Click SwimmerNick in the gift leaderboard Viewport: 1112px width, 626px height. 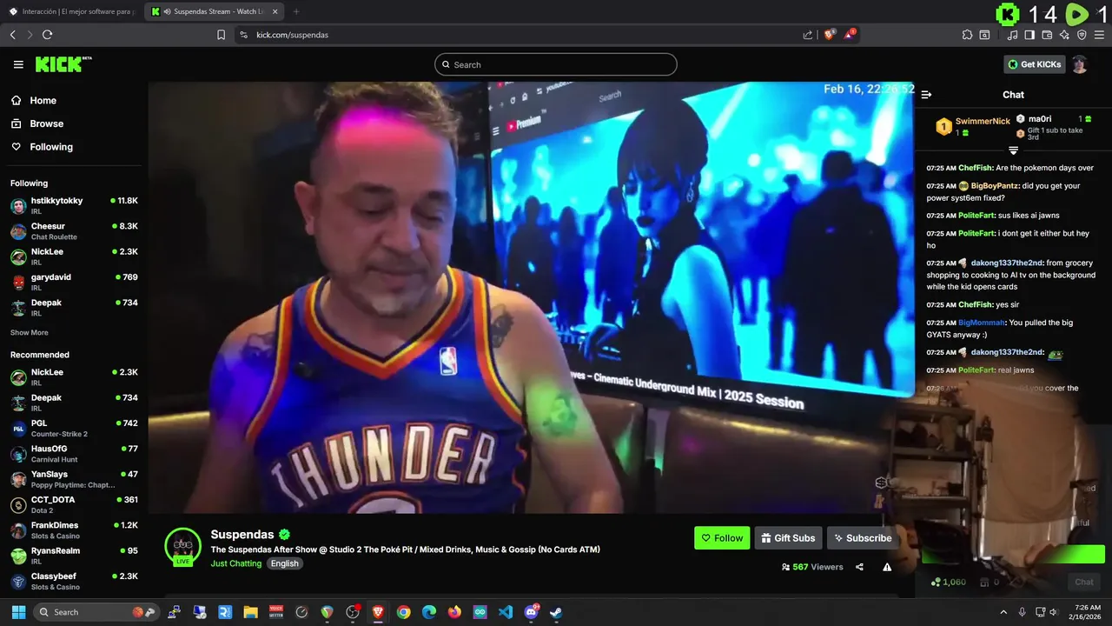tap(983, 121)
